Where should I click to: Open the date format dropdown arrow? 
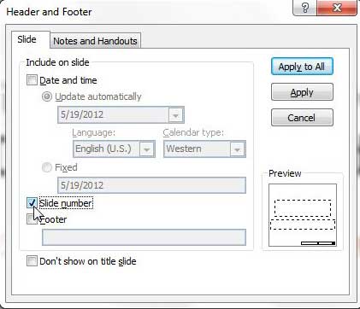tap(175, 115)
